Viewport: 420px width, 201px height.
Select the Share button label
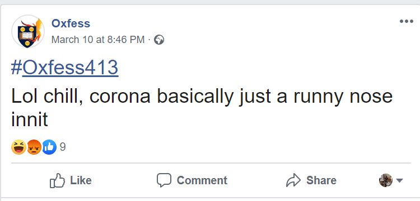(321, 180)
